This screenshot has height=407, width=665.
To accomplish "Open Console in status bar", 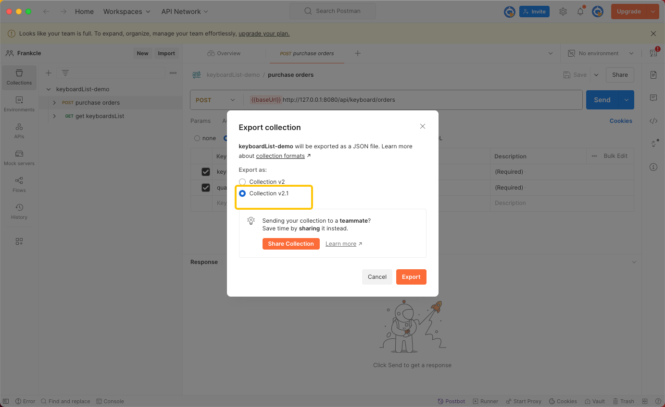I will click(110, 401).
